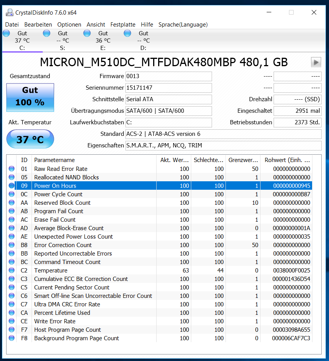Click the Gut 100 % health status button

coord(30,98)
